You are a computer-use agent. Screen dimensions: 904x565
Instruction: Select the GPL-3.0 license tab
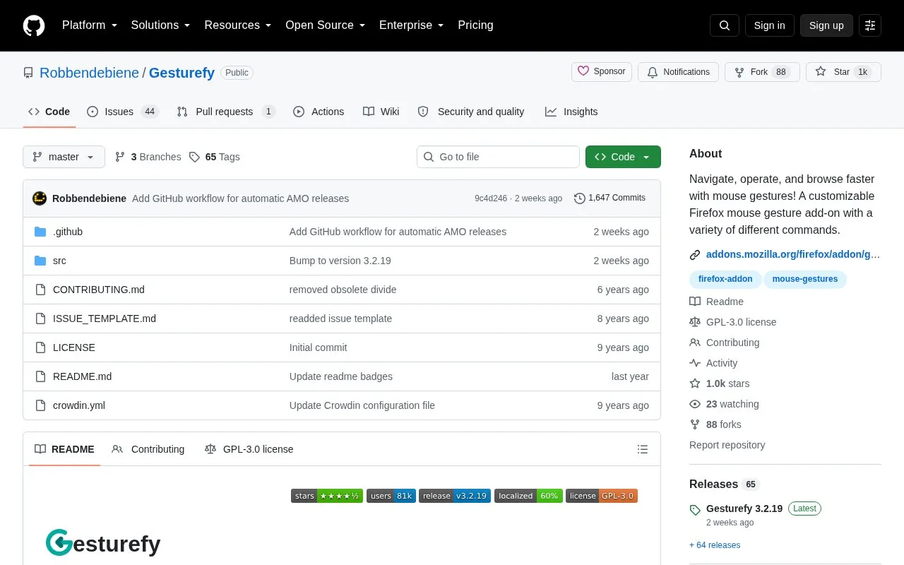[x=249, y=449]
